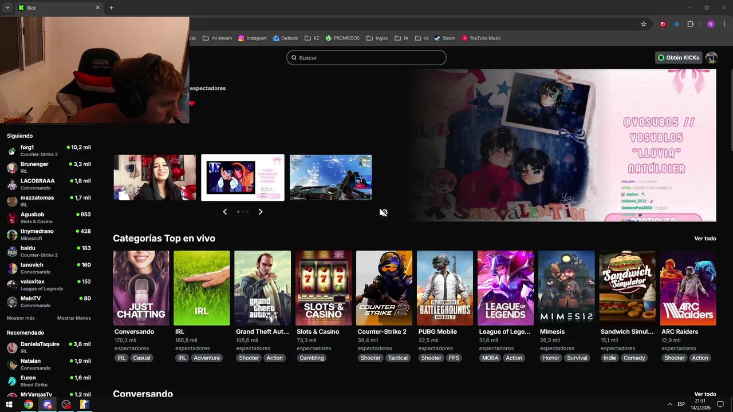Go to next featured stream with right arrow
Screen dimensions: 733x412
click(261, 212)
